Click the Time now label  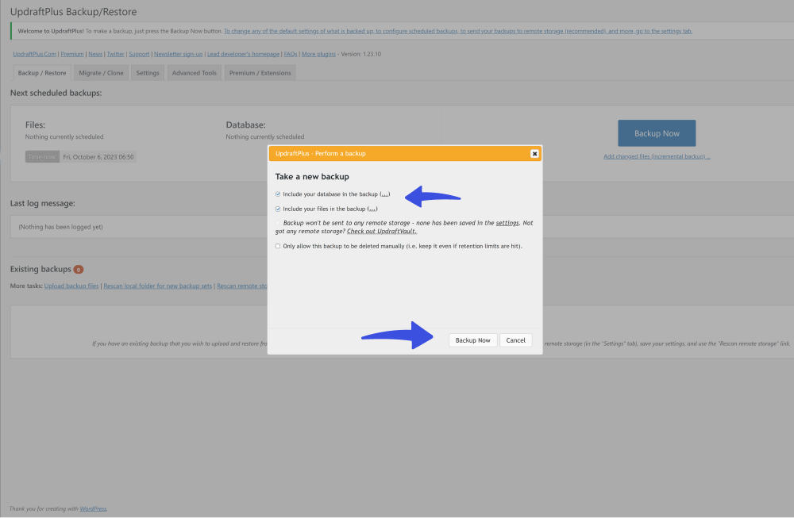pyautogui.click(x=43, y=157)
